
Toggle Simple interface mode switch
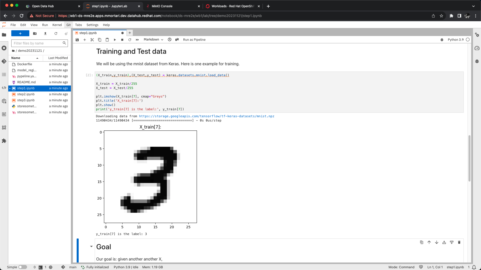23,267
